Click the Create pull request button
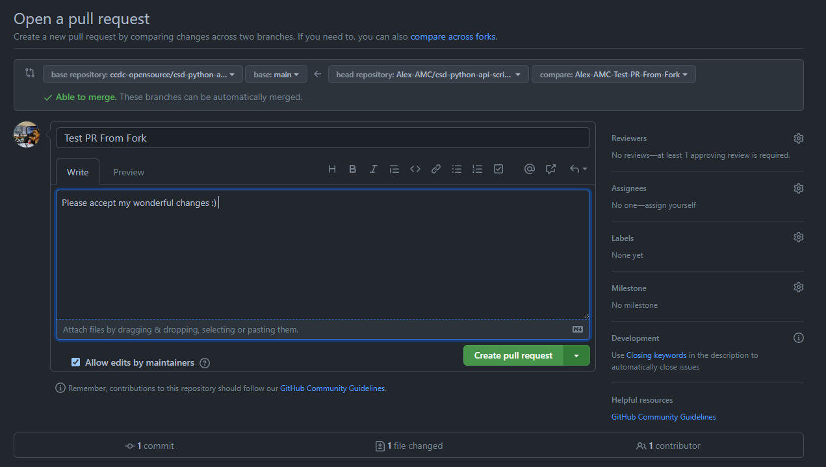 point(513,356)
